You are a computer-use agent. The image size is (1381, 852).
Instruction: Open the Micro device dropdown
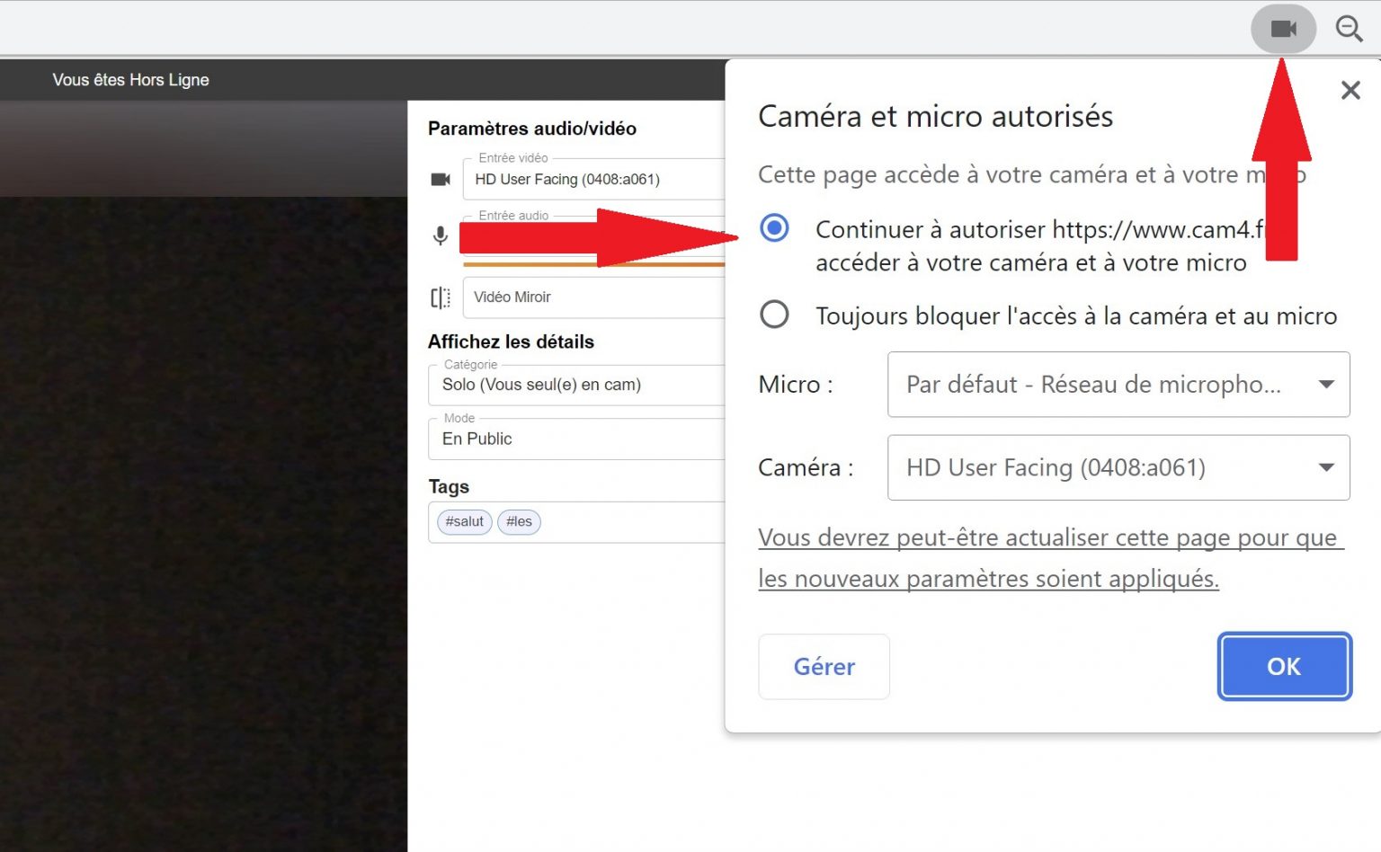pyautogui.click(x=1118, y=385)
